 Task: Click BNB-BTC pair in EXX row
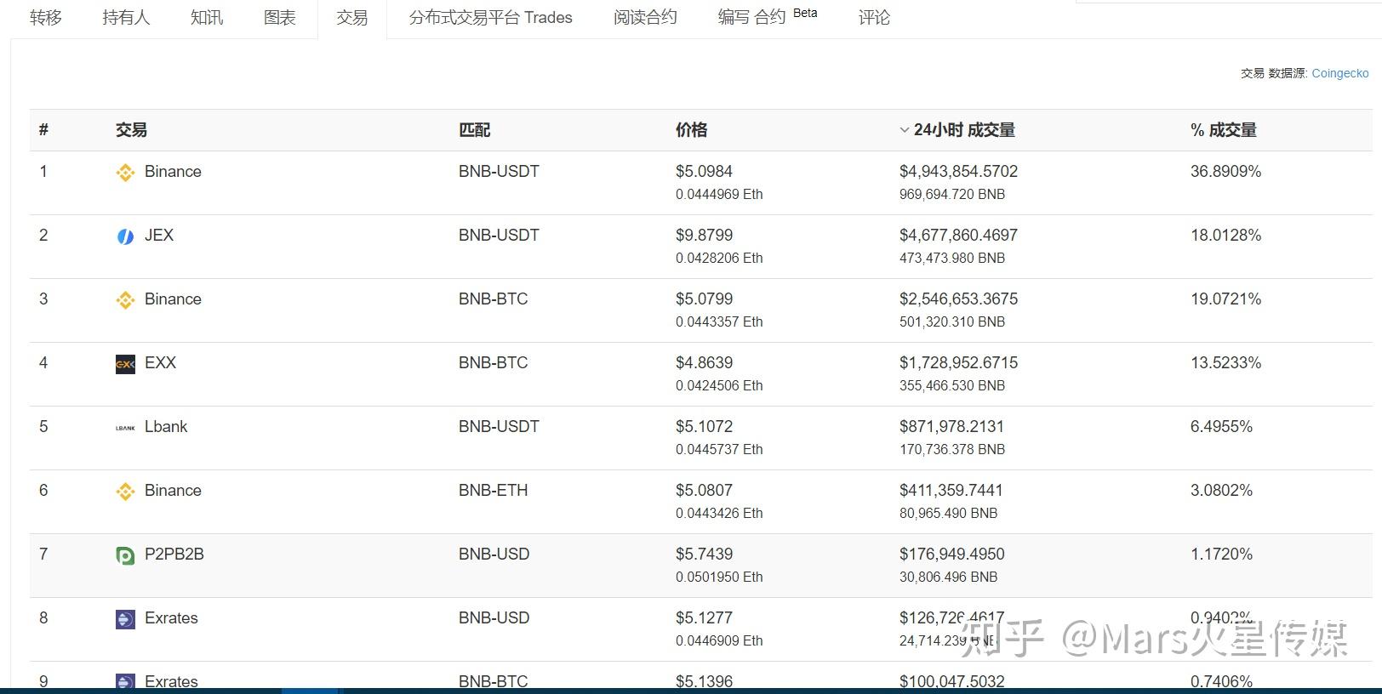(x=493, y=363)
